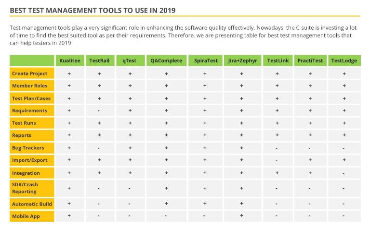Select the TestLink column header
Image resolution: width=370 pixels, height=229 pixels.
click(x=277, y=60)
